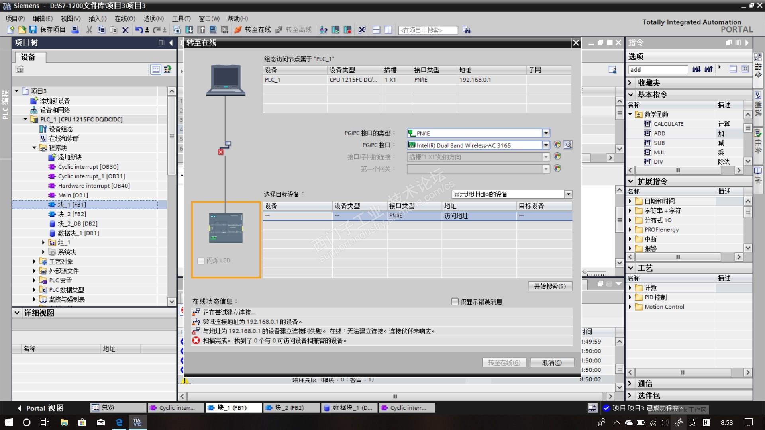This screenshot has width=765, height=430.
Task: Open the PG/PC interface type dropdown
Action: [x=546, y=133]
